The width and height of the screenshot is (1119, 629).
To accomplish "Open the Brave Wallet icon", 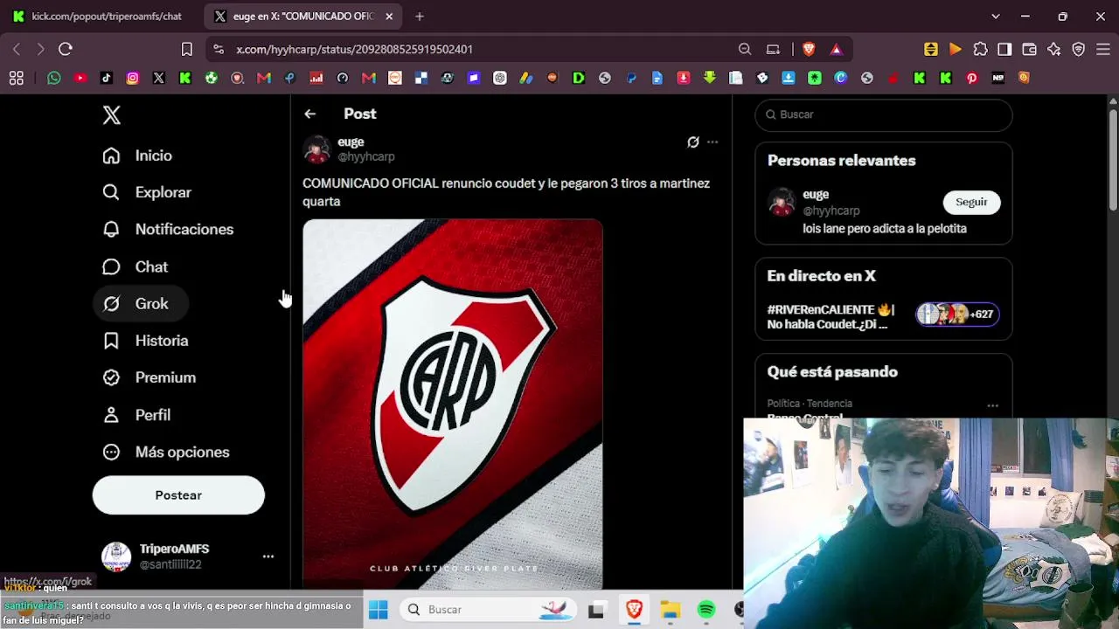I will coord(1029,49).
